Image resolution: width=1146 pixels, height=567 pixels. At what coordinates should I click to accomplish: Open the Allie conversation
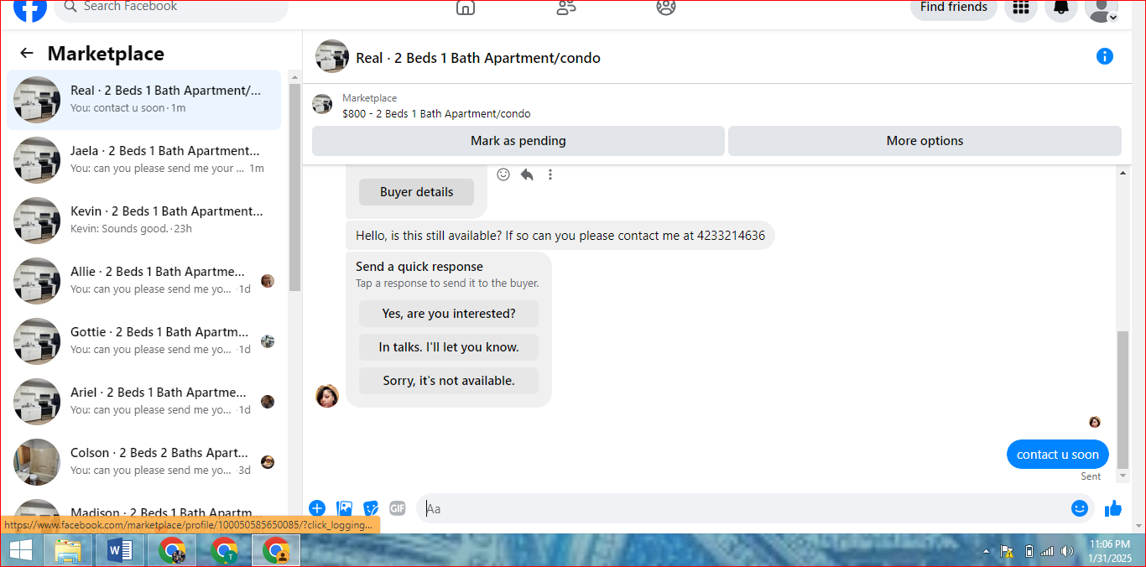click(x=144, y=281)
